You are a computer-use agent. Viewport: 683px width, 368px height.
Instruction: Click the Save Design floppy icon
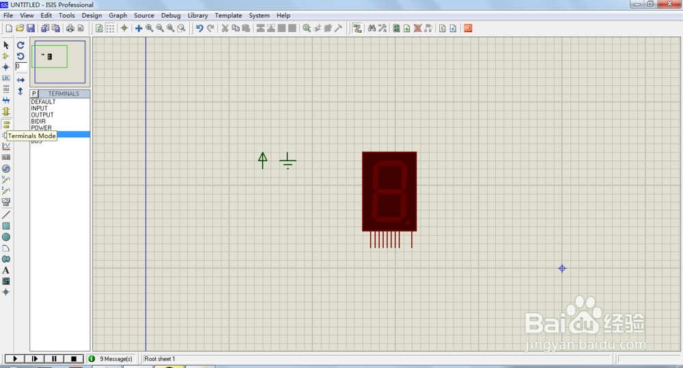tap(31, 28)
